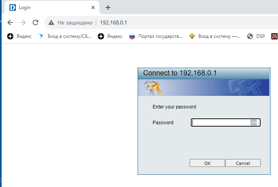Click the not-secure warning triangle icon

click(51, 22)
